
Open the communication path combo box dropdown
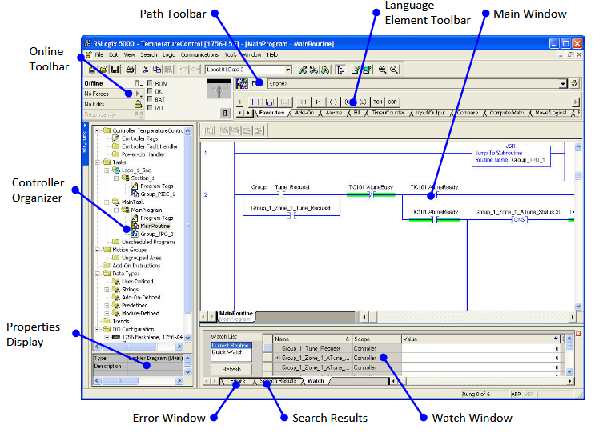287,70
